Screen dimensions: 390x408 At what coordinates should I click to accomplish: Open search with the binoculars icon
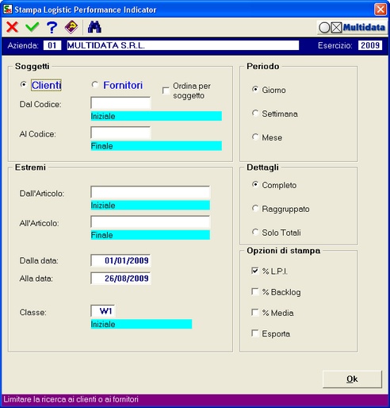[94, 27]
